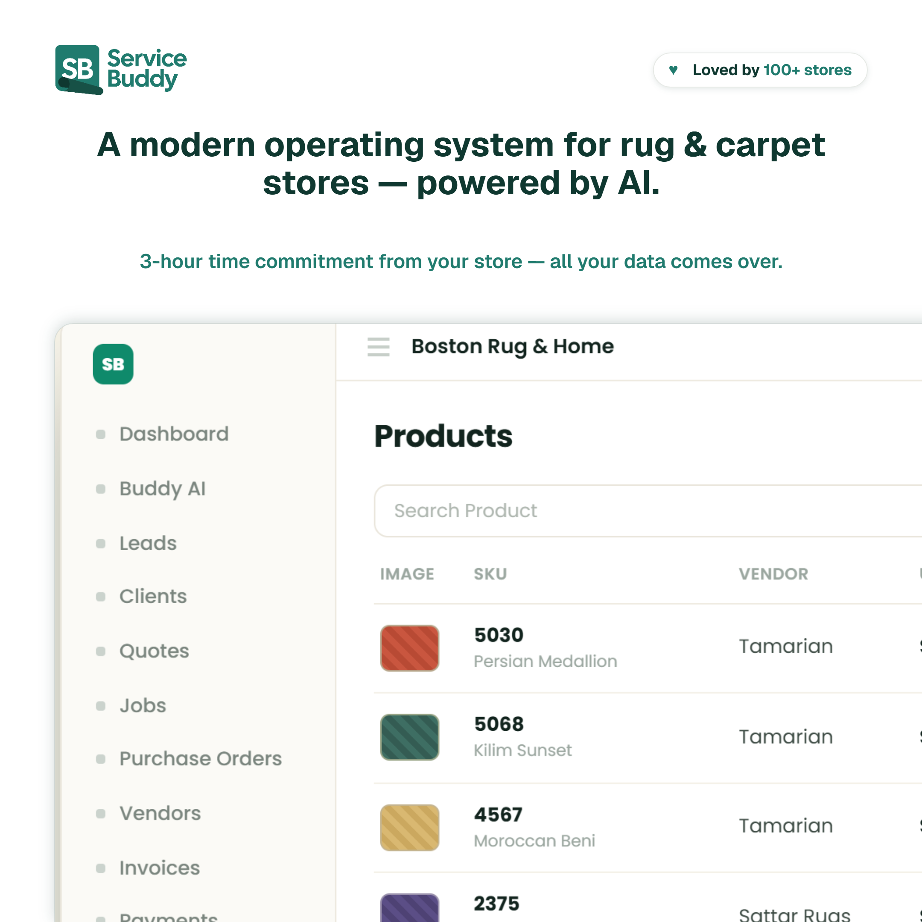Click the Persian Medallion product name
This screenshot has width=922, height=922.
click(546, 662)
